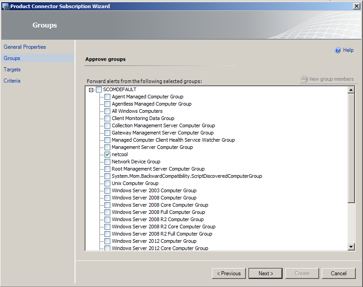Select Windows Server 2012 Core Computer Group label

tap(160, 248)
